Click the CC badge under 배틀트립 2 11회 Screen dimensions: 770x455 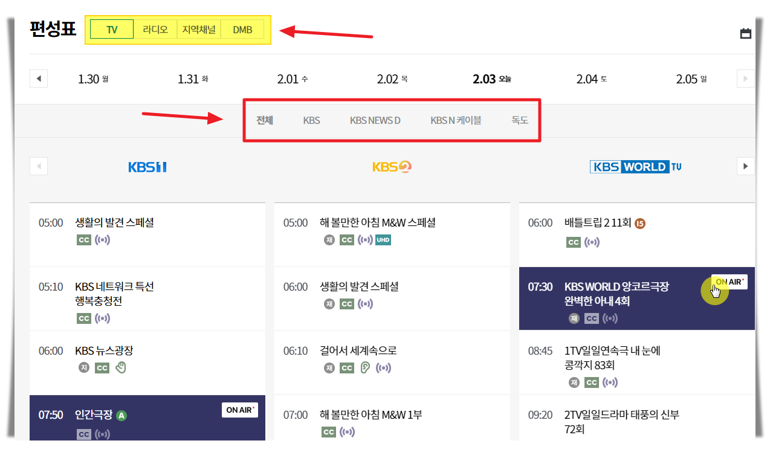pyautogui.click(x=574, y=242)
